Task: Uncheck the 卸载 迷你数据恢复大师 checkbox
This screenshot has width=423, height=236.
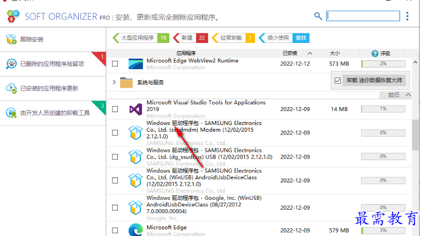Action: pyautogui.click(x=338, y=80)
